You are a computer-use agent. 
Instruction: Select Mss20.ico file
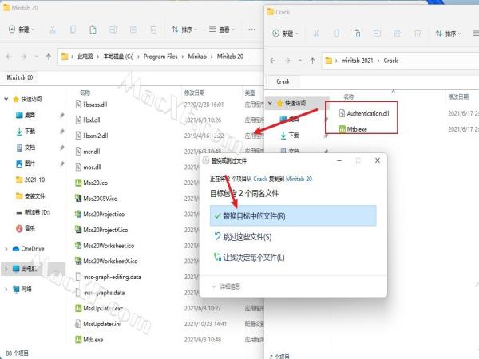point(95,183)
